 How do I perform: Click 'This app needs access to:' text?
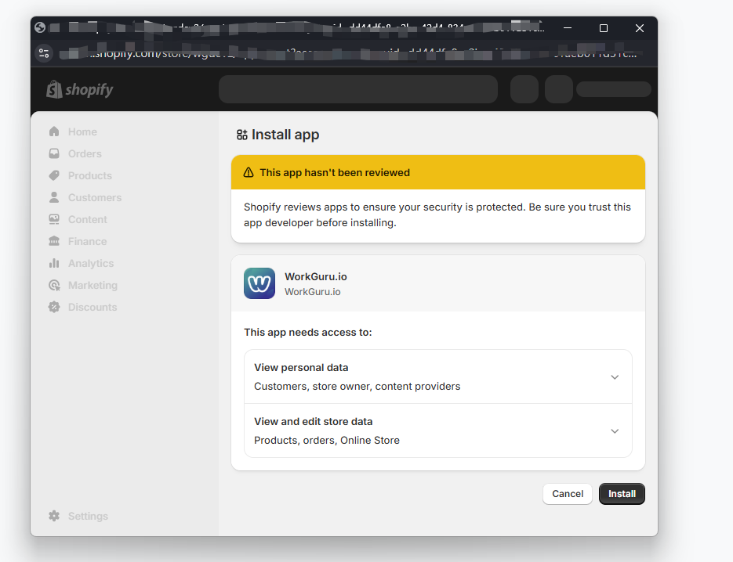pyautogui.click(x=308, y=333)
